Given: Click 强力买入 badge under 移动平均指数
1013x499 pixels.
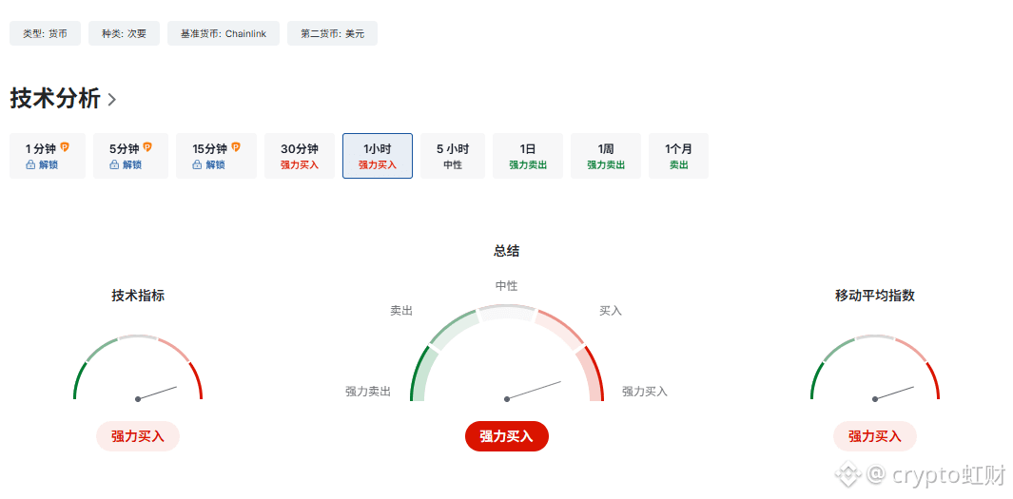Looking at the screenshot, I should click(875, 436).
